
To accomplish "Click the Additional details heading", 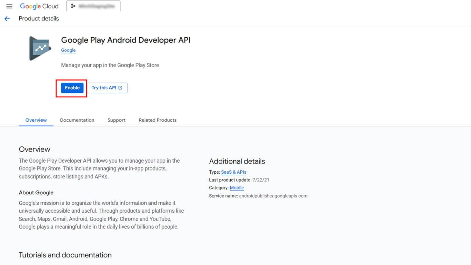I will point(237,161).
